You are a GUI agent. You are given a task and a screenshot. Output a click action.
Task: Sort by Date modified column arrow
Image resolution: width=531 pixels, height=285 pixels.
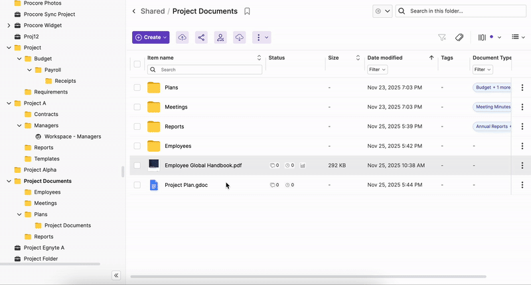tap(431, 58)
